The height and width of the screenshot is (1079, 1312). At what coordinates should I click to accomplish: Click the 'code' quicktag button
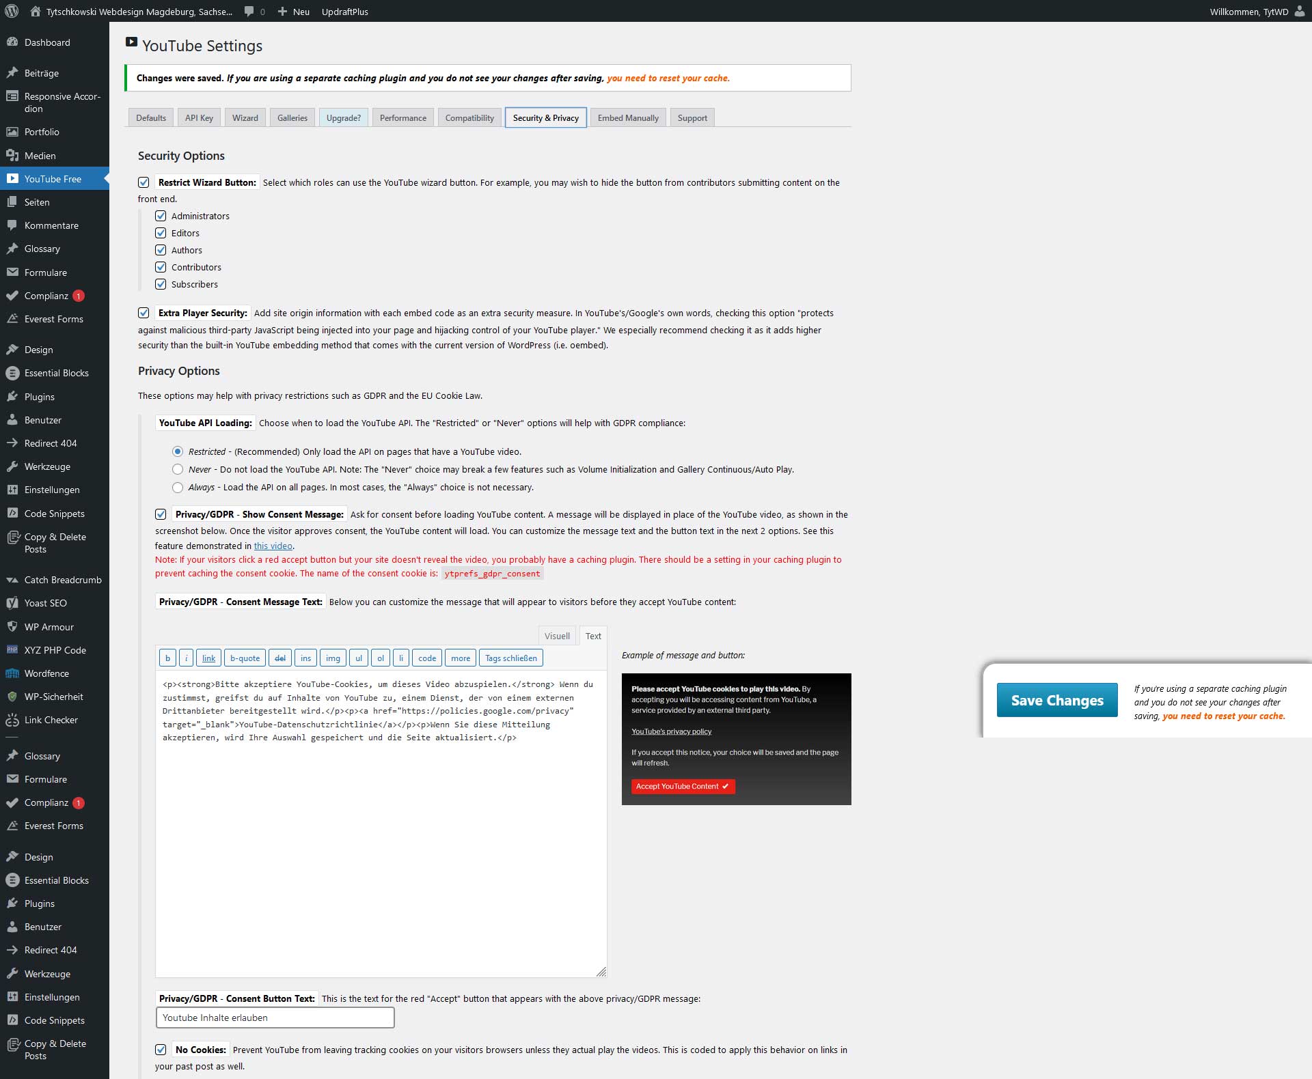coord(427,658)
